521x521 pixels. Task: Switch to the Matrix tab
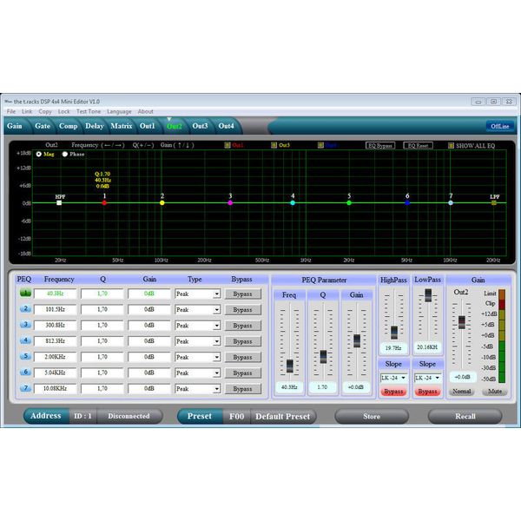[x=122, y=126]
